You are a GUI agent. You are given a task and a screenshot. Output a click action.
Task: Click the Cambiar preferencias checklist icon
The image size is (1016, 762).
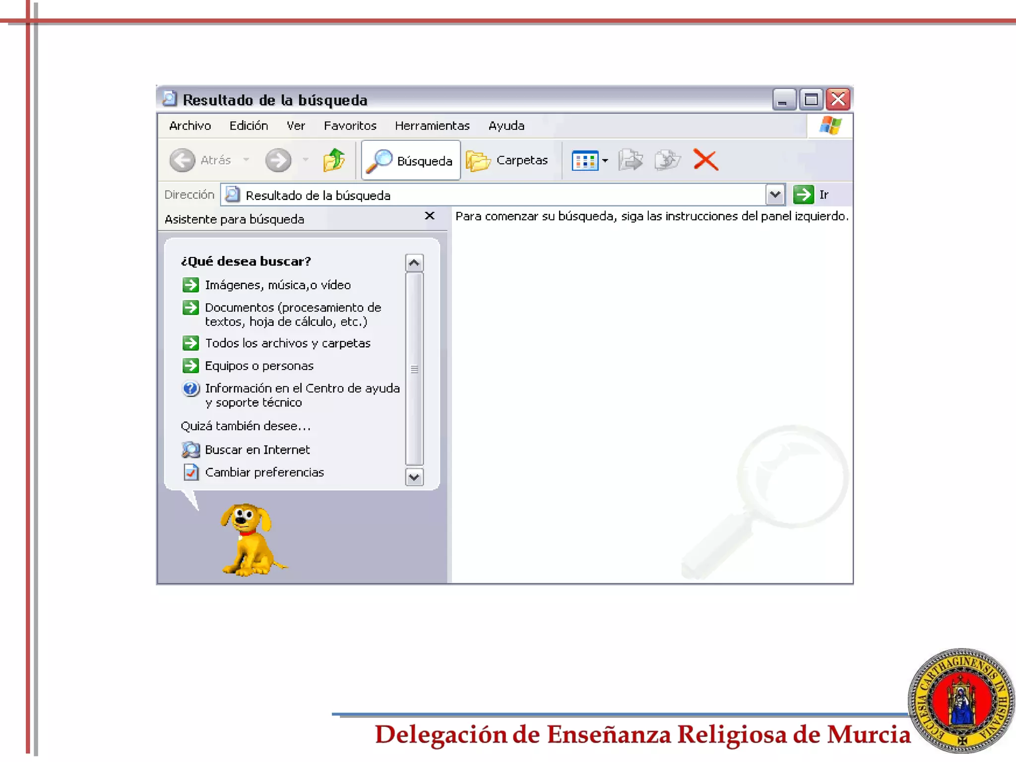point(190,472)
